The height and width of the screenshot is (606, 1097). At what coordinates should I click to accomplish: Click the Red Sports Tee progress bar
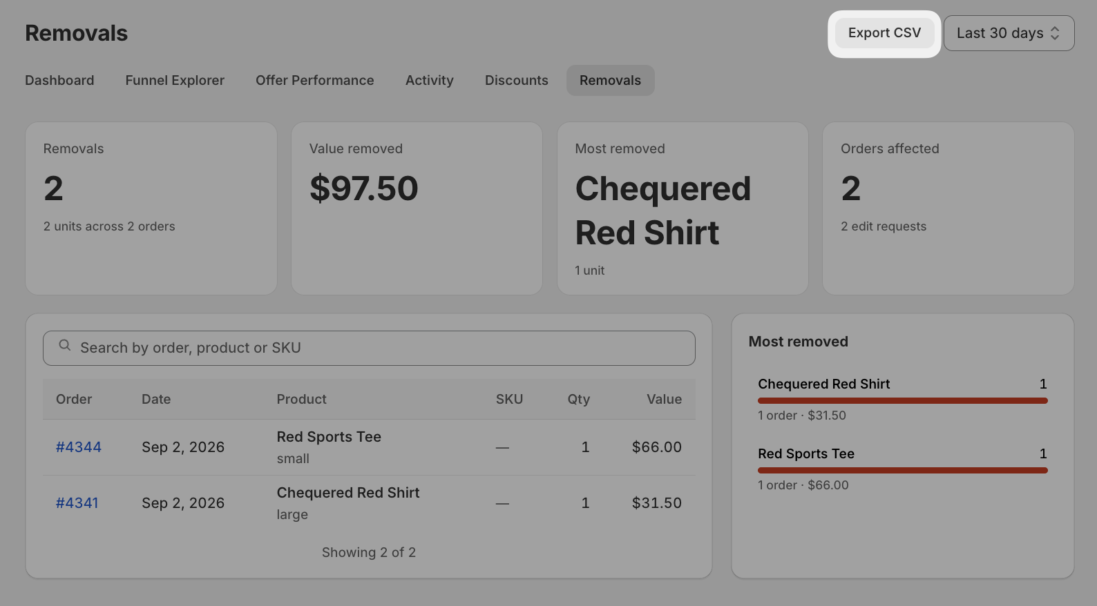click(902, 470)
